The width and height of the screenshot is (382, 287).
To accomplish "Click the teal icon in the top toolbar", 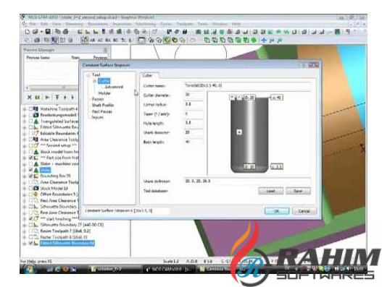I will pos(222,32).
